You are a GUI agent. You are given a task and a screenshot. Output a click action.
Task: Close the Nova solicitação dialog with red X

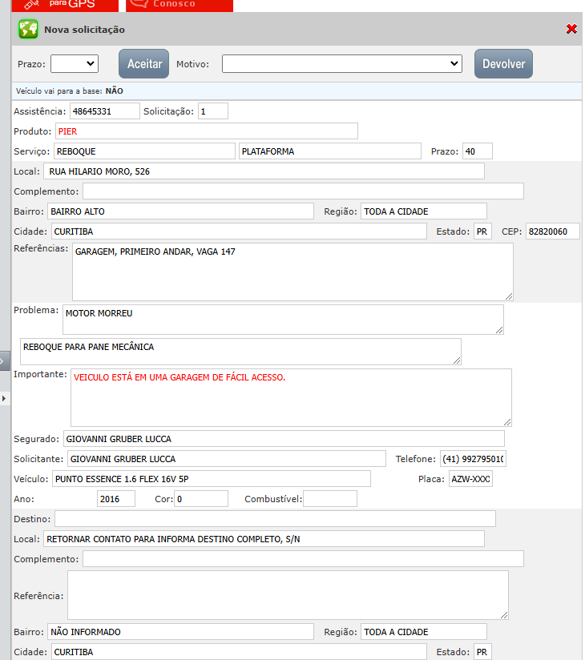tap(571, 29)
